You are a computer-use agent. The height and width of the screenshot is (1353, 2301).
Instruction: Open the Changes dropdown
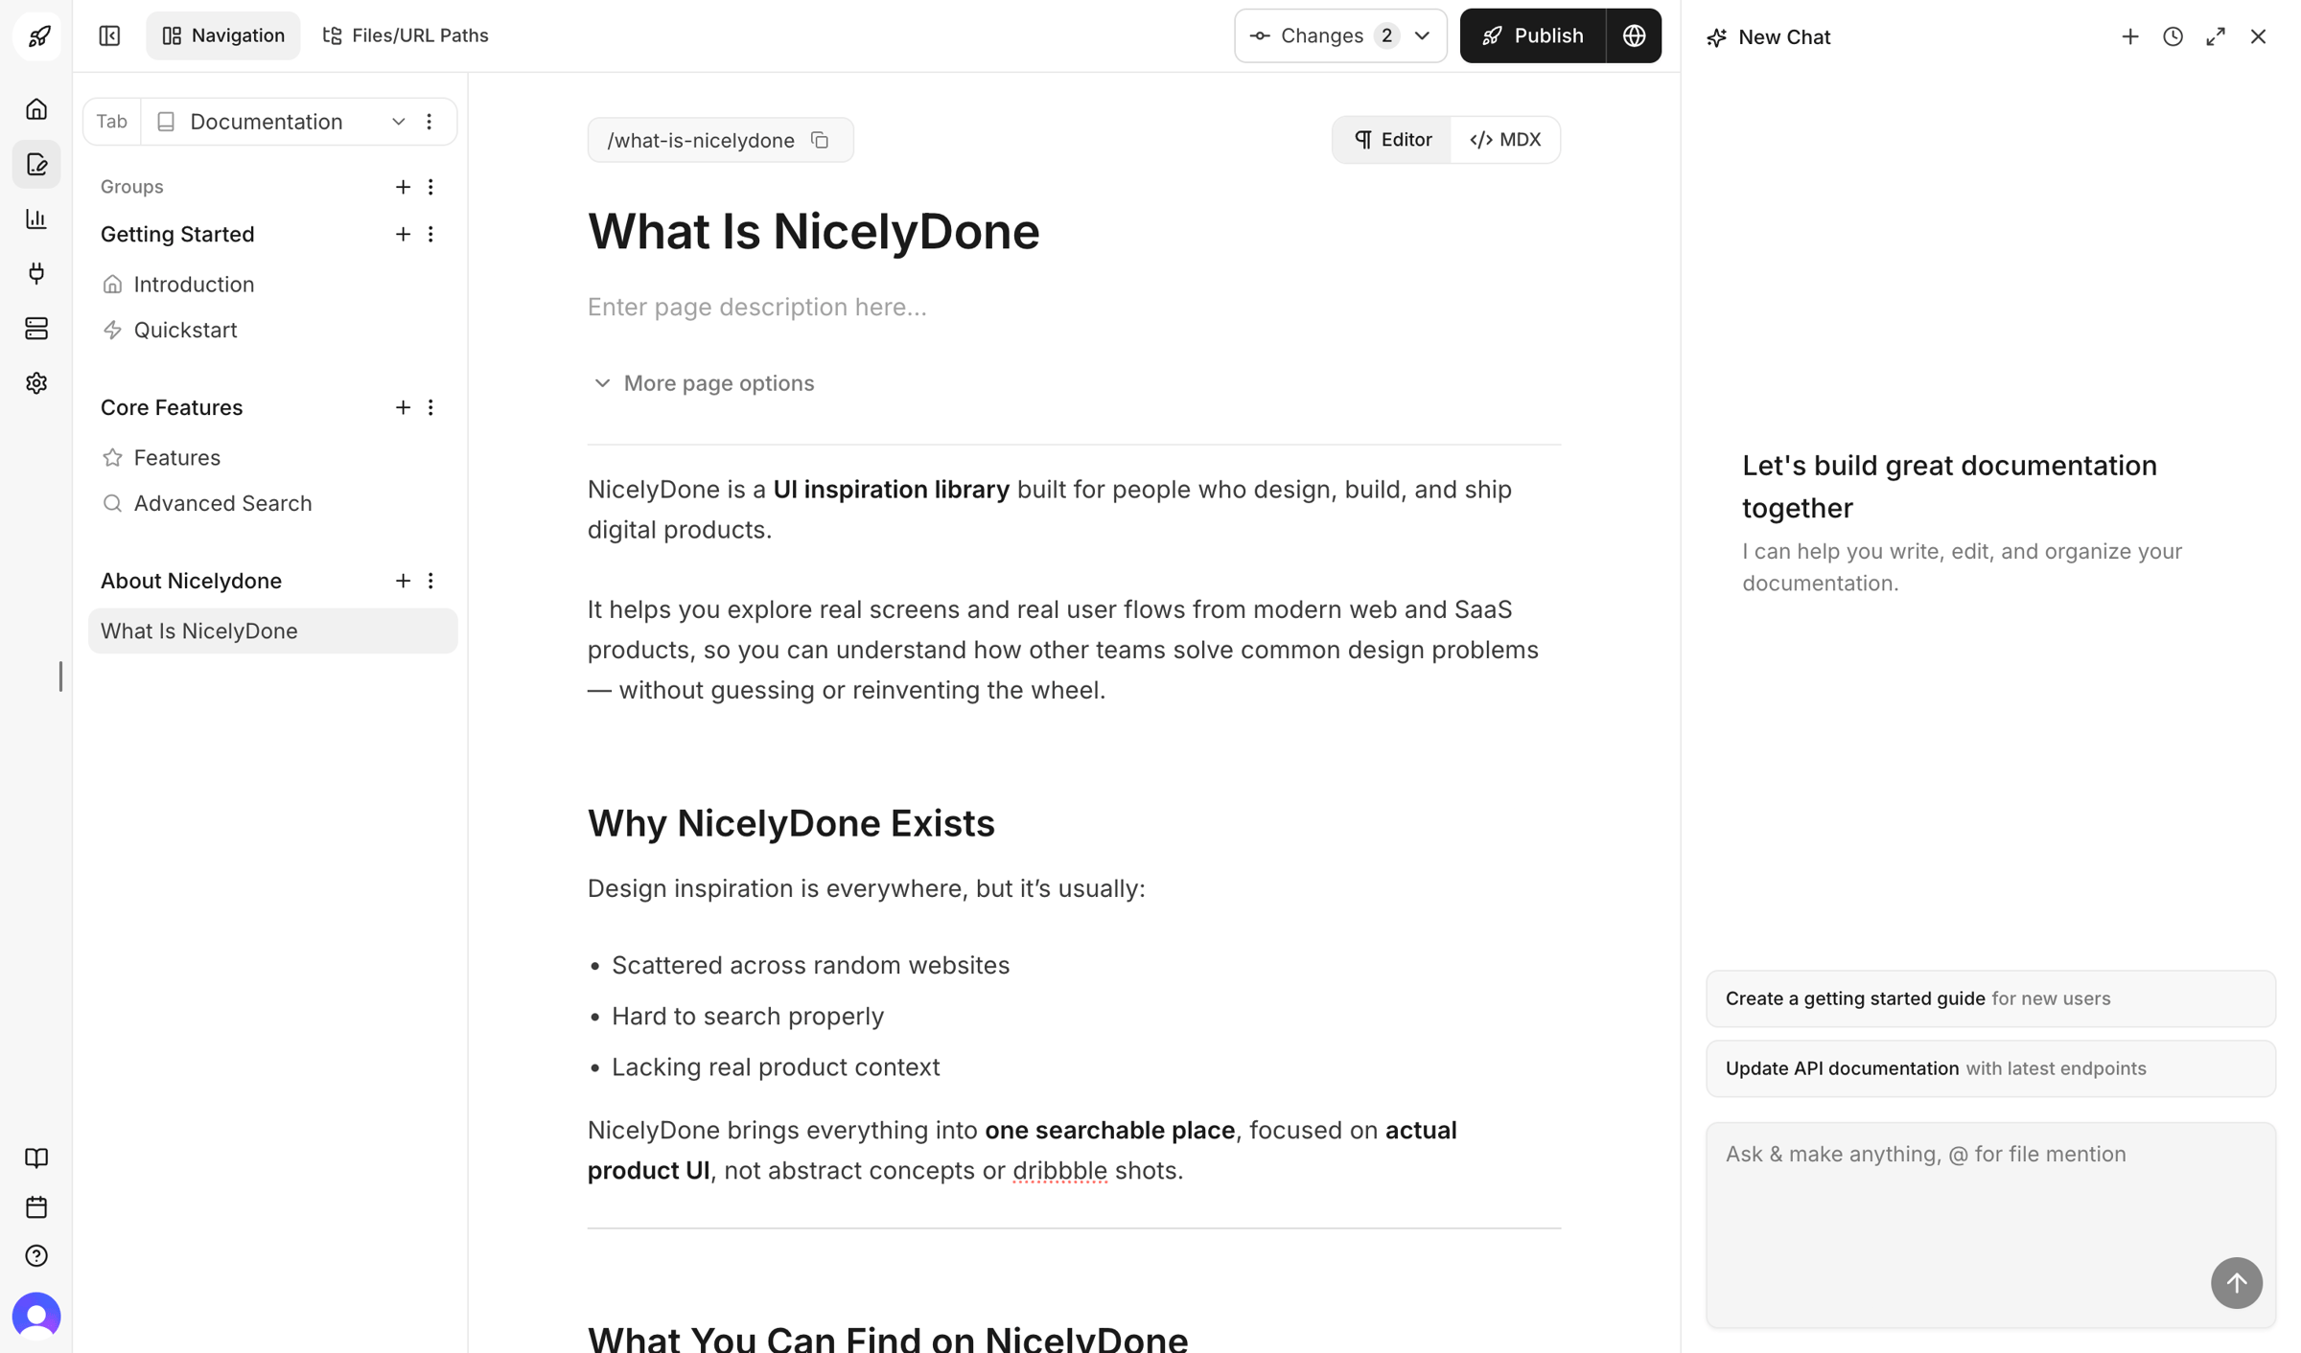(x=1340, y=35)
